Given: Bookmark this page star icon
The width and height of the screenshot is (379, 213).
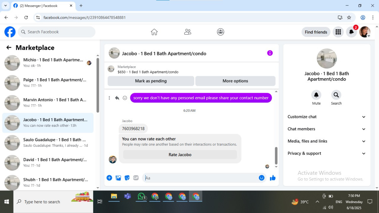Looking at the screenshot, I should [349, 17].
